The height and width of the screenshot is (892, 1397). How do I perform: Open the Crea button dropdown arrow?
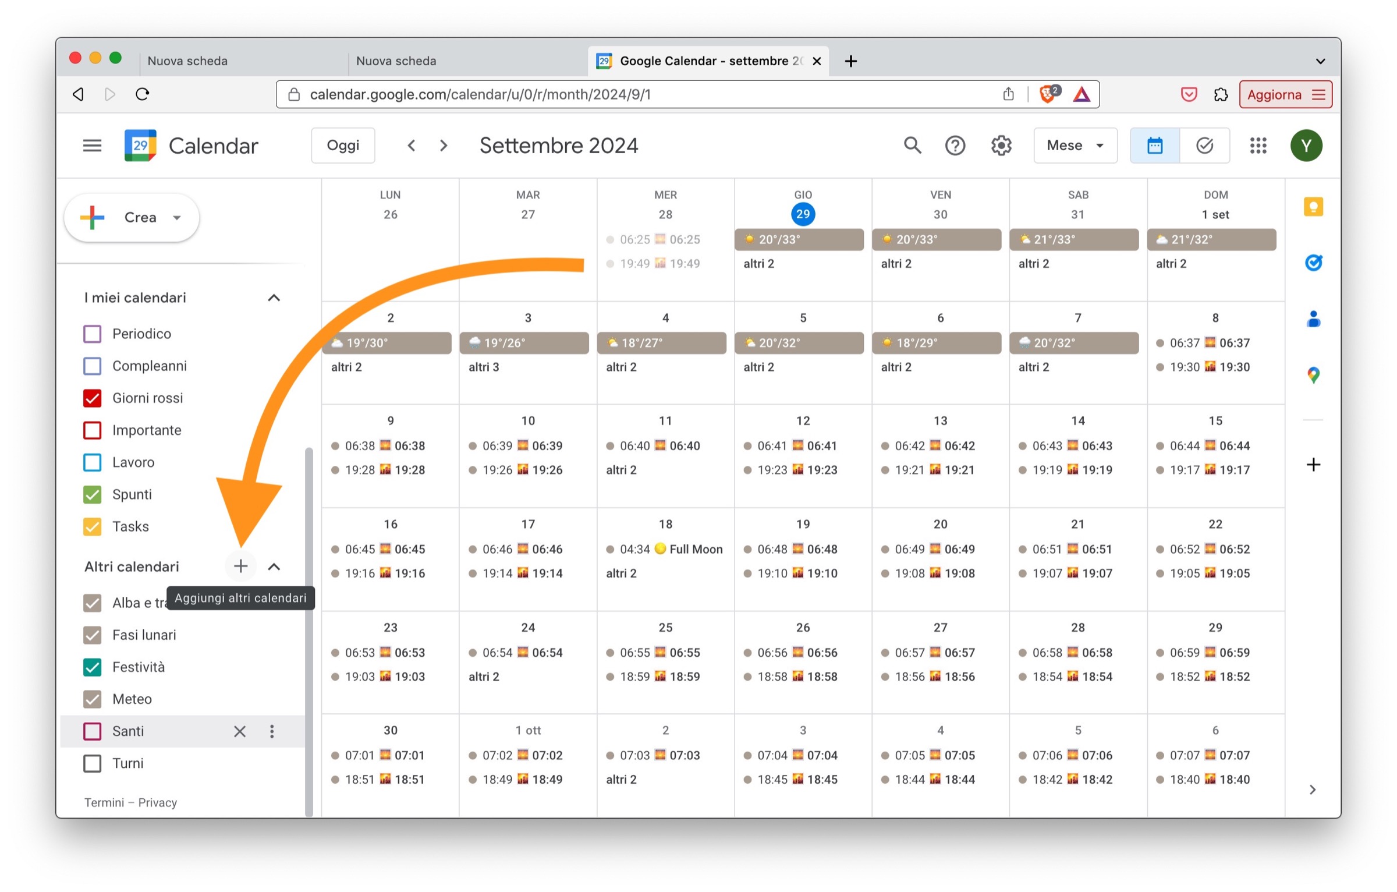click(177, 218)
